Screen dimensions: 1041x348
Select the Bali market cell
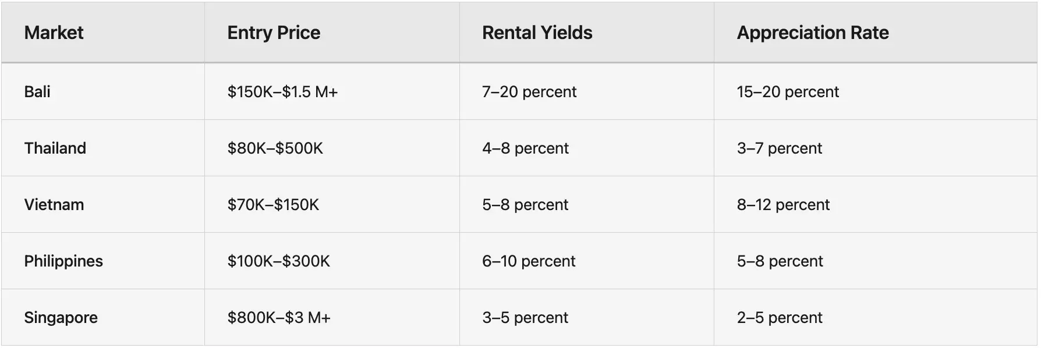click(37, 91)
